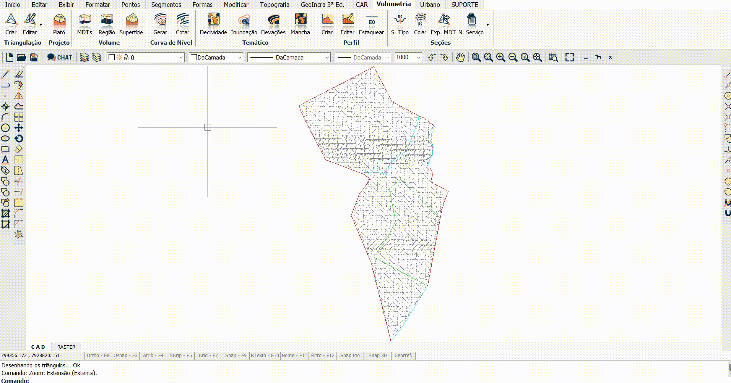This screenshot has height=383, width=731.
Task: Toggle Ortho - F8 mode
Action: [98, 356]
